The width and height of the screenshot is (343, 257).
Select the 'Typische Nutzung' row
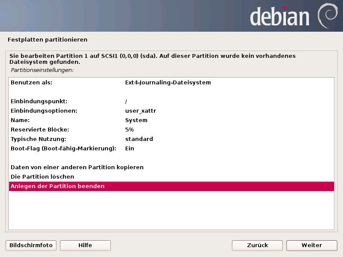pyautogui.click(x=38, y=139)
